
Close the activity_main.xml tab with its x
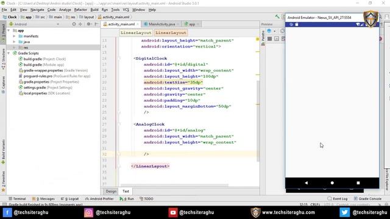coord(138,24)
